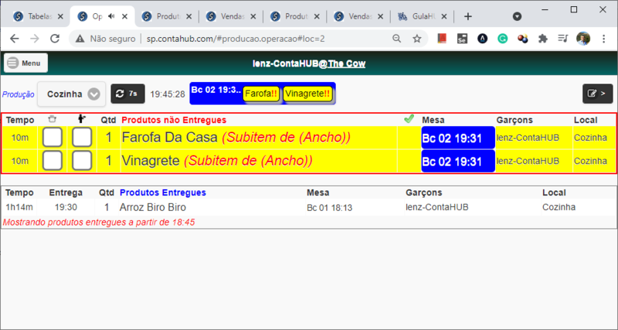Open the Chrome three-dot menu

[x=603, y=39]
